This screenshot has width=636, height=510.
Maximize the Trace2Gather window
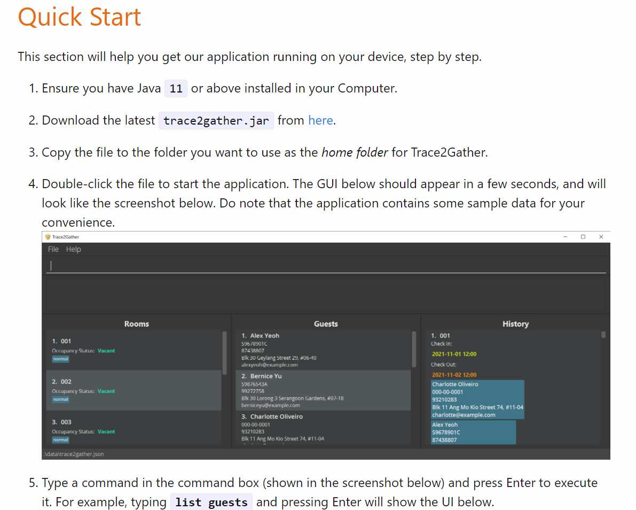[x=583, y=237]
